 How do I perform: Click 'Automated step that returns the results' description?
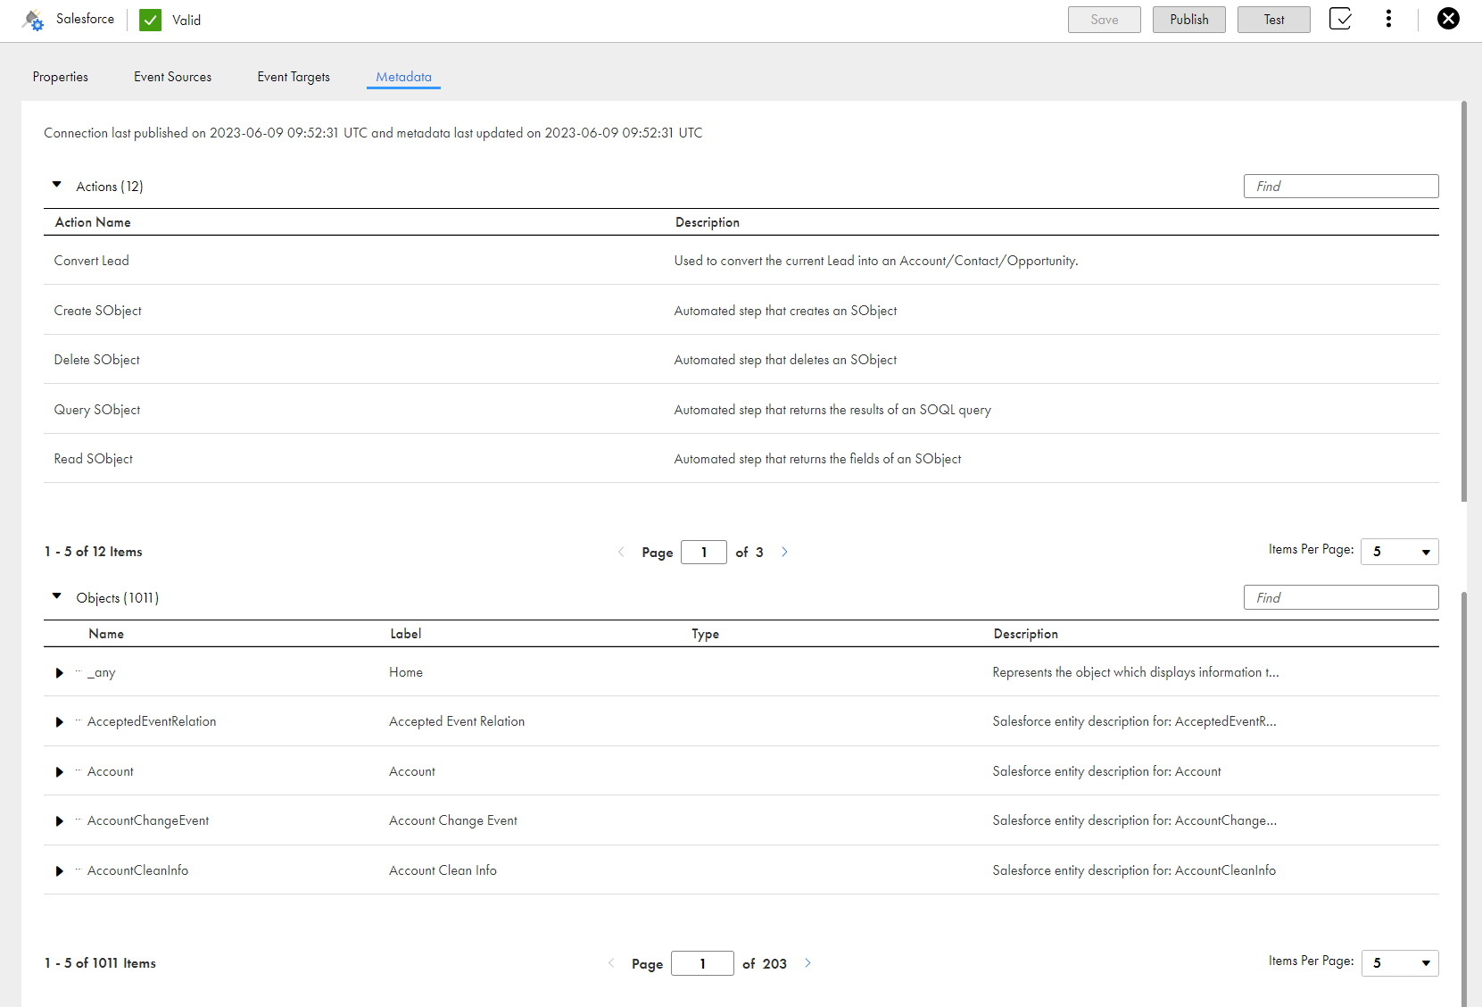pyautogui.click(x=832, y=410)
